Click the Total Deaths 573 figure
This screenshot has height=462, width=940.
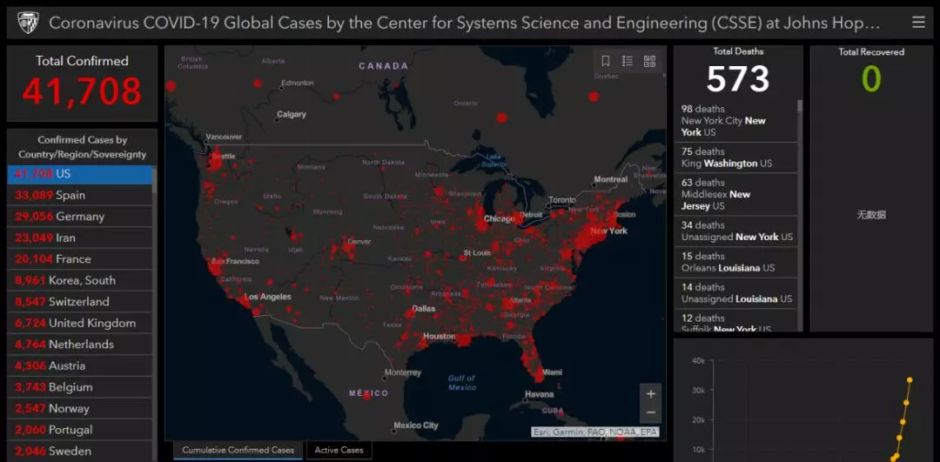738,78
